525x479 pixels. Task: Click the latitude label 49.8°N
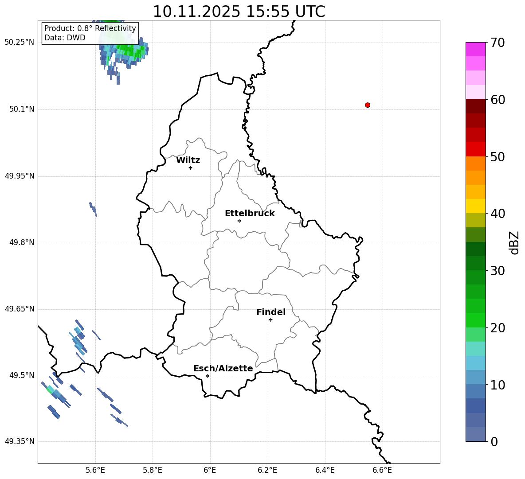click(22, 242)
